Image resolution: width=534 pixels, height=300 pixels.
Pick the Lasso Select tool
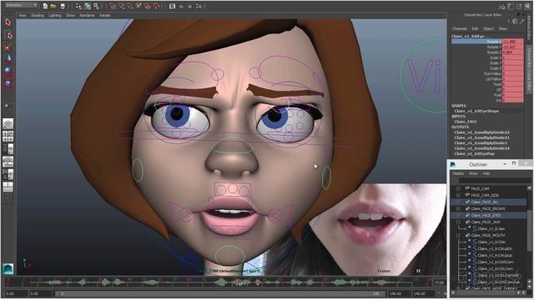8,35
